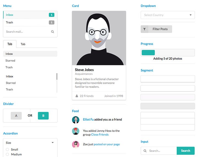Click the Steve Jobes card portrait image
The image size is (198, 157).
(99, 38)
